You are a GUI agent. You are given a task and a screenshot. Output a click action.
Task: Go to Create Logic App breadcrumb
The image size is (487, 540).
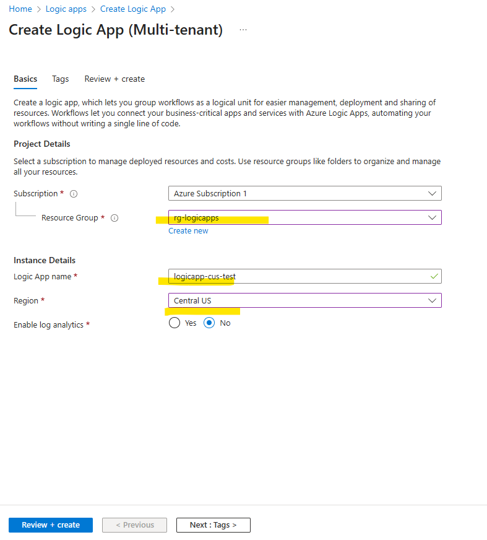point(133,9)
